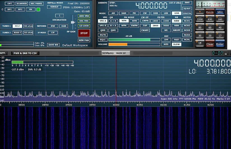The width and height of the screenshot is (231, 149).
Task: Click the decimation value box
Action: click(x=60, y=16)
